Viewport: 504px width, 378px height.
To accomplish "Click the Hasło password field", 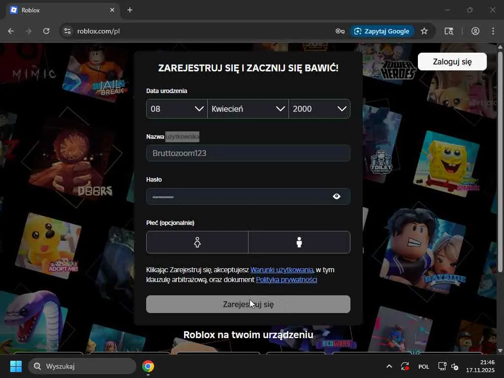I will (x=248, y=196).
